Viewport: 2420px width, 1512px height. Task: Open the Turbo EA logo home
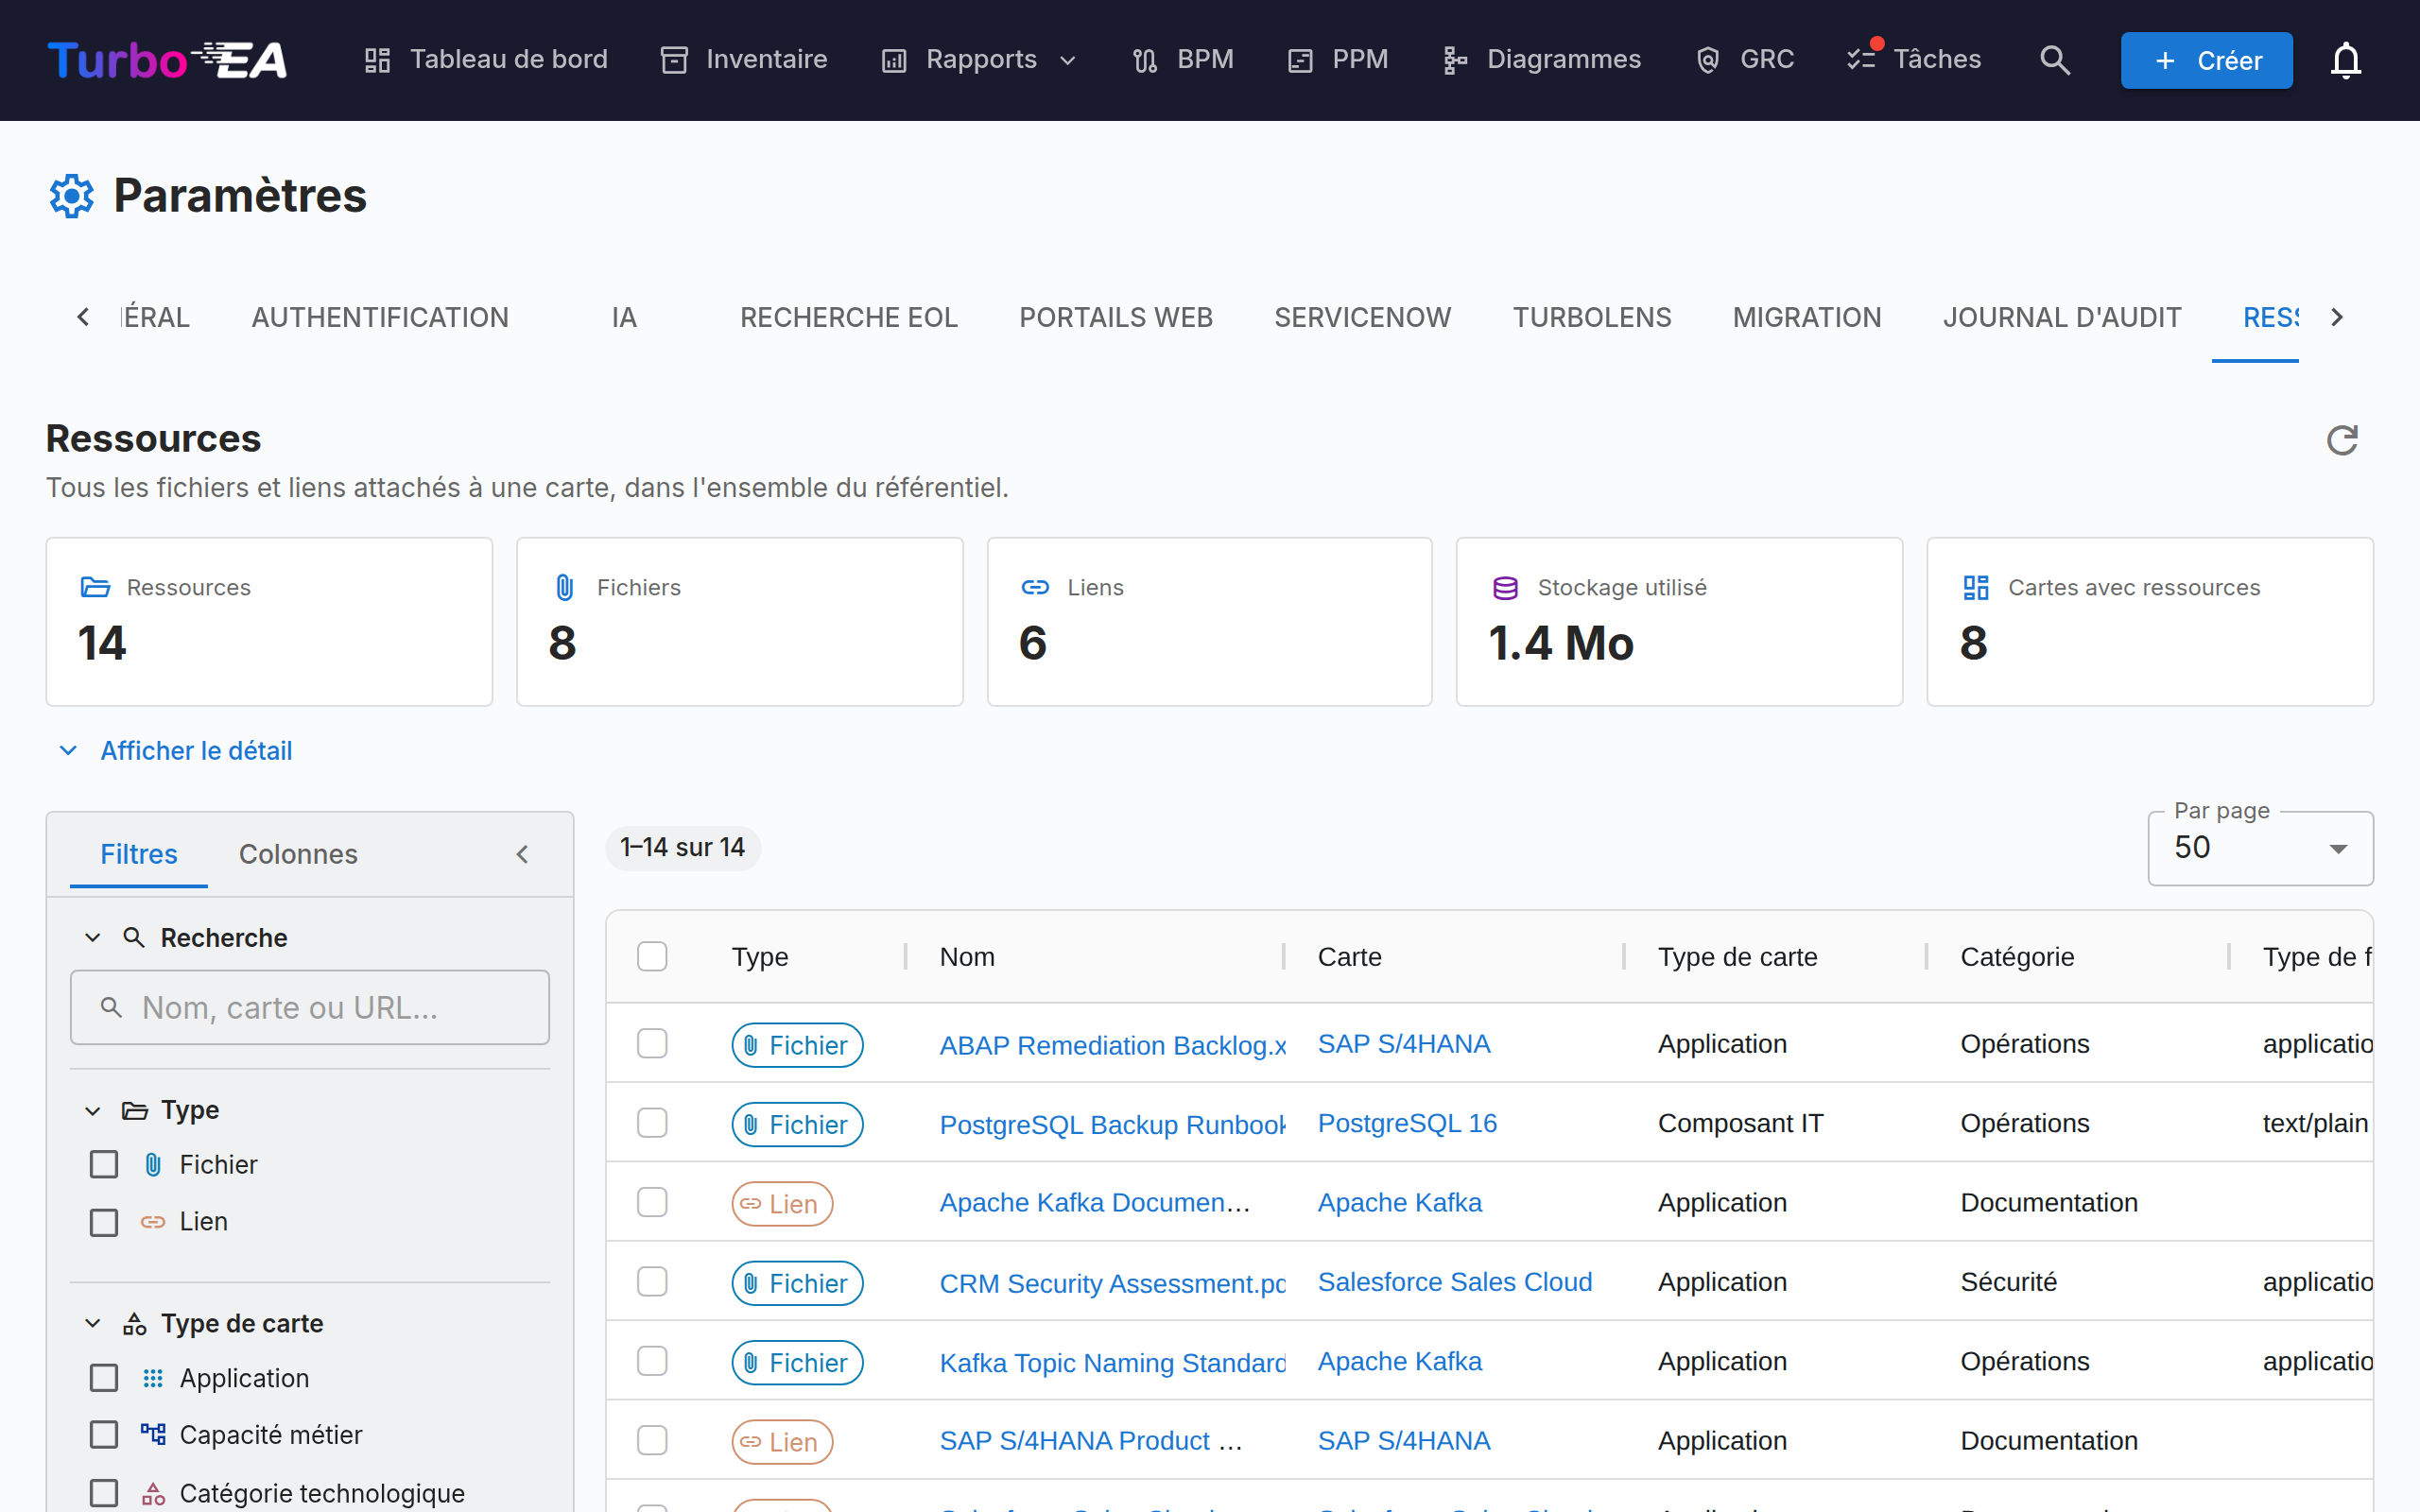[x=167, y=60]
